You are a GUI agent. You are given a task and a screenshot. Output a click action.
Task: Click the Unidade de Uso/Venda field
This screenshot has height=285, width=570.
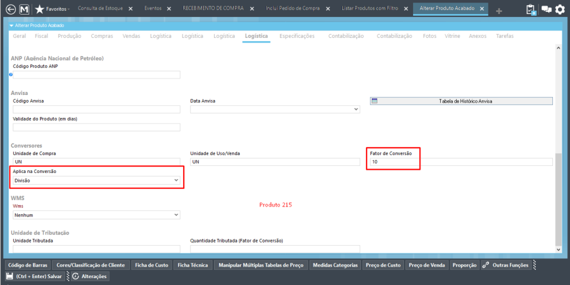[275, 161]
